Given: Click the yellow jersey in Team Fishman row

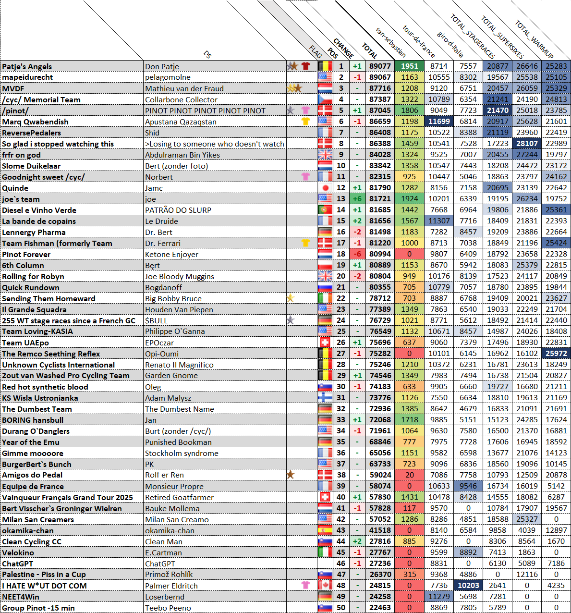Looking at the screenshot, I should [305, 243].
